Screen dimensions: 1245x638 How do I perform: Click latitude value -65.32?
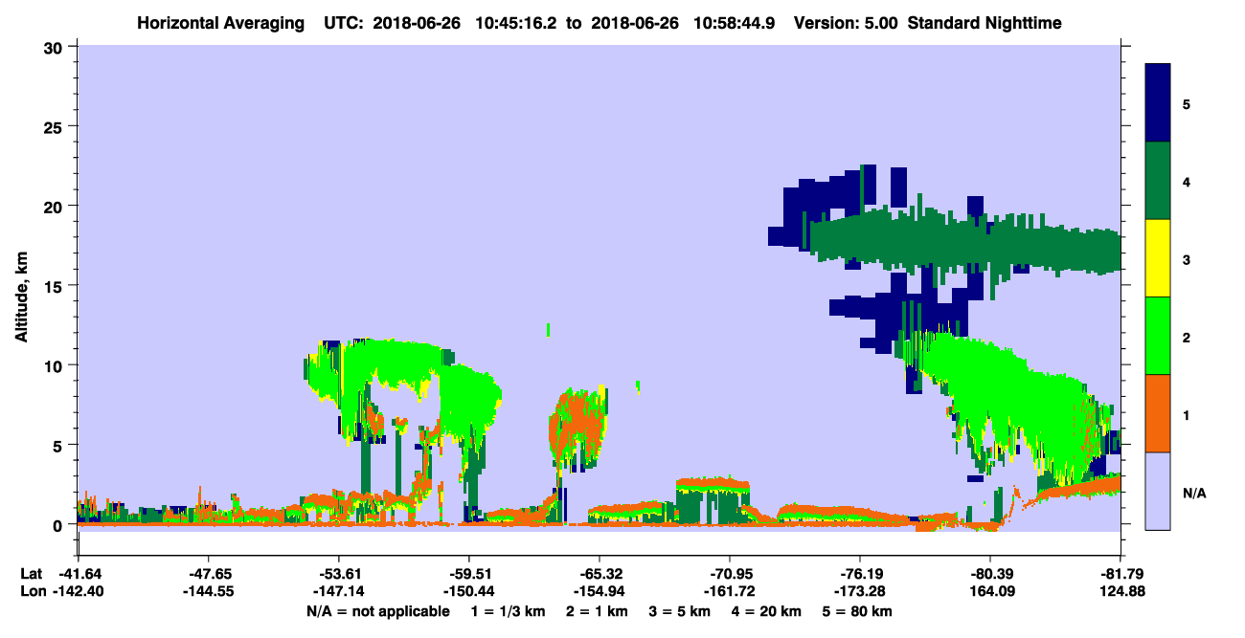[x=599, y=574]
